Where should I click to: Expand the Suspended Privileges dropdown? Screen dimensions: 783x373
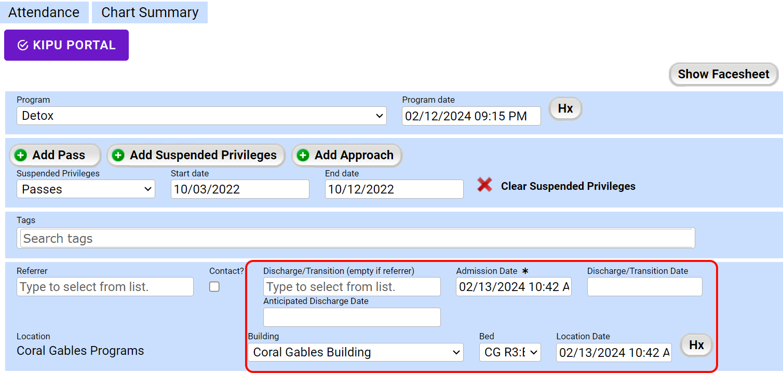pyautogui.click(x=86, y=189)
